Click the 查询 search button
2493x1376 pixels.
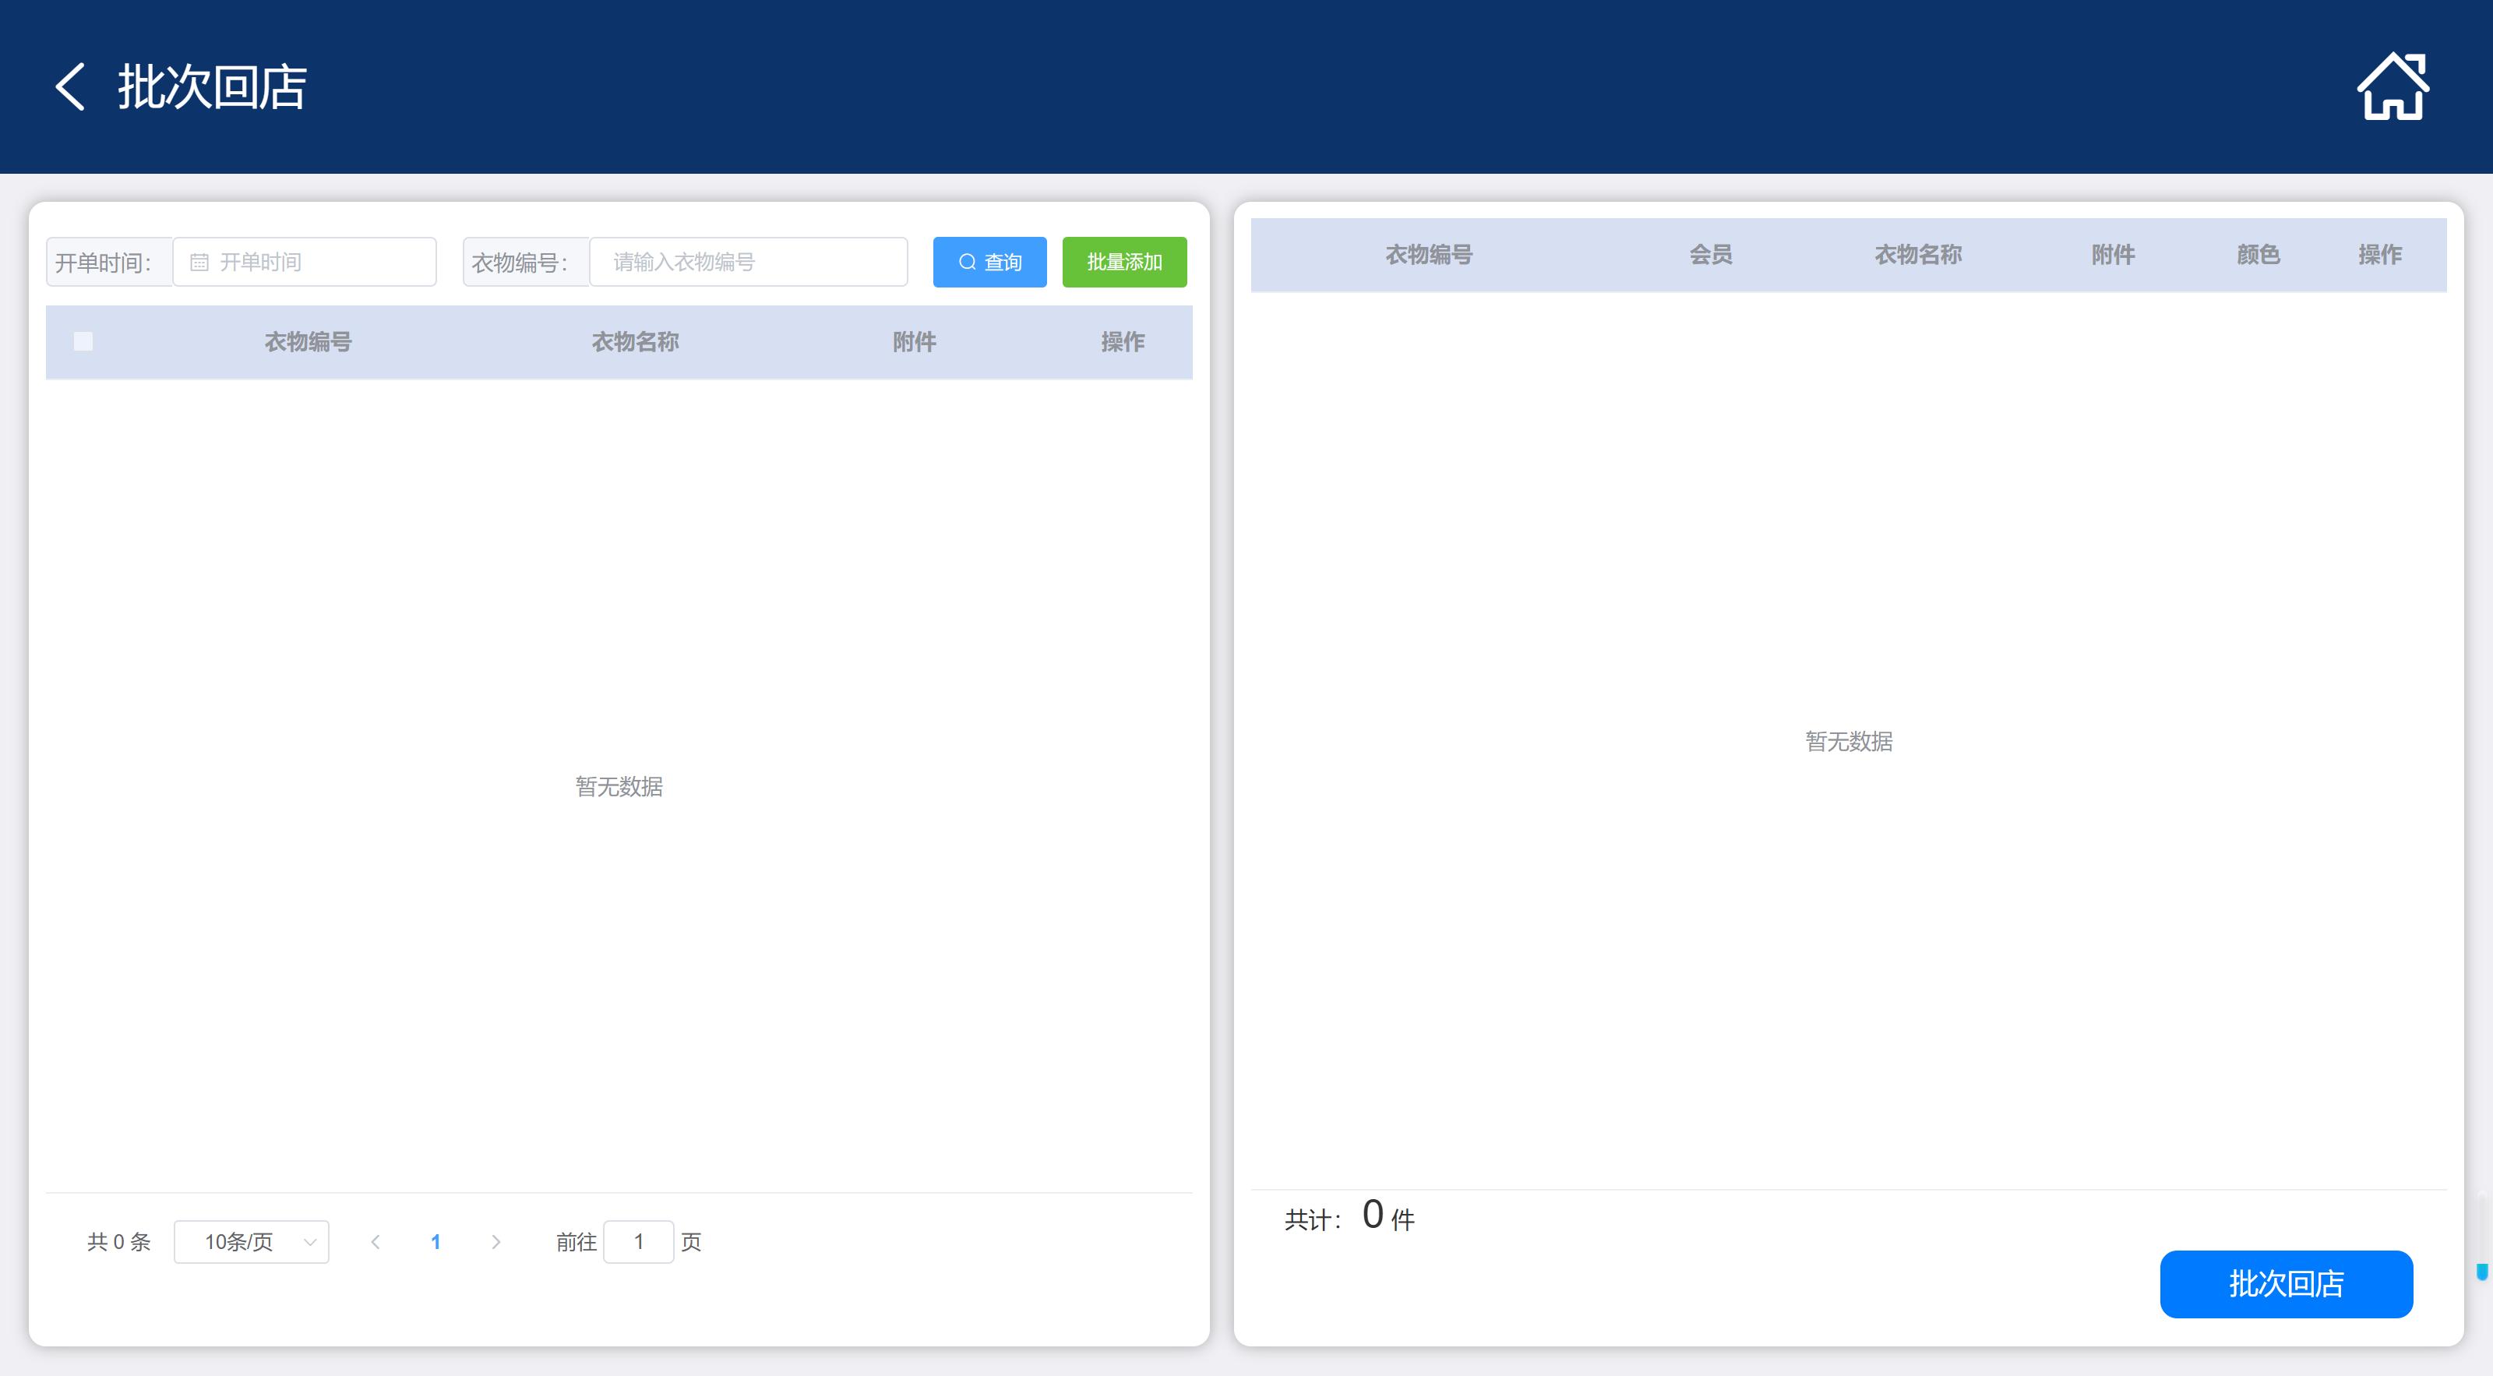point(989,263)
